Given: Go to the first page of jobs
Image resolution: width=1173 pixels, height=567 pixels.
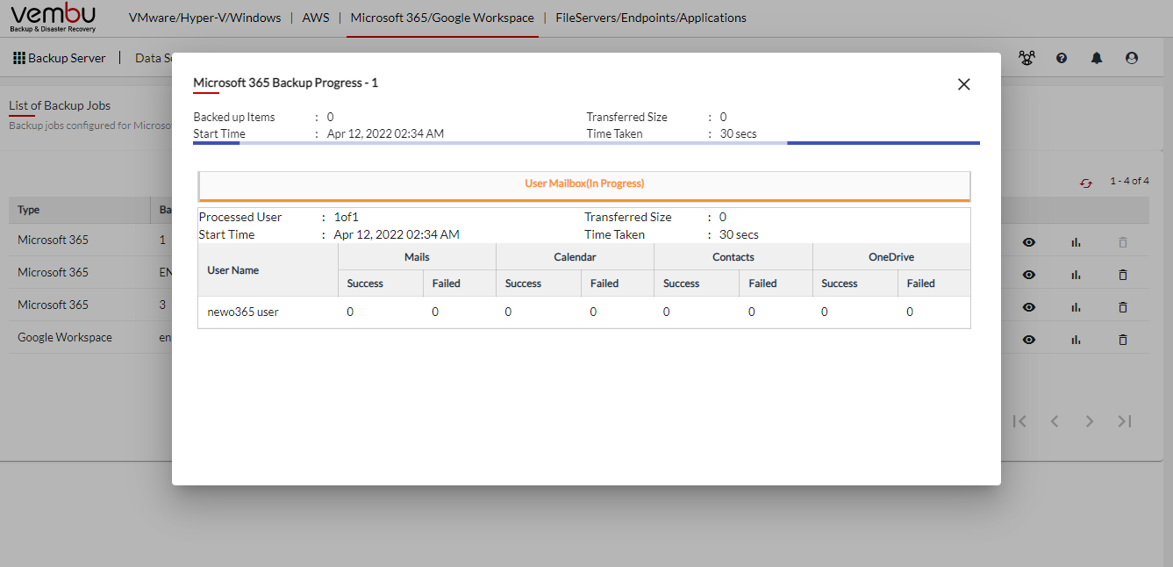Looking at the screenshot, I should tap(1019, 421).
